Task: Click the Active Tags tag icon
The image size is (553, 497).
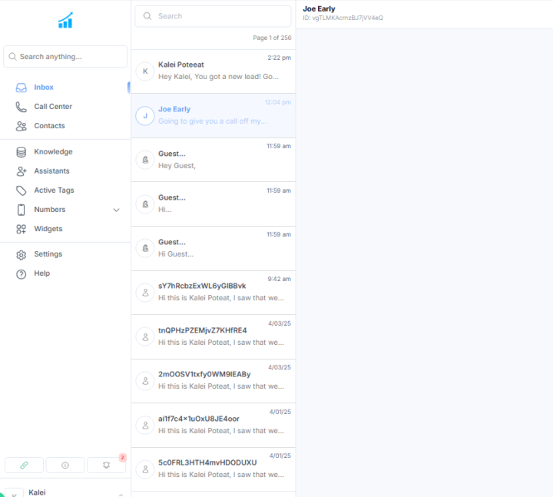Action: click(x=22, y=191)
